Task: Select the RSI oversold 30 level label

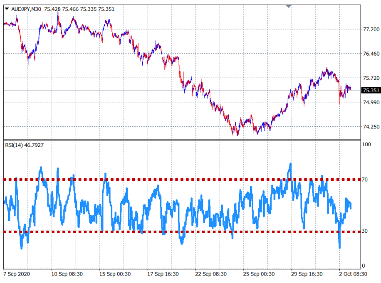Action: point(366,231)
